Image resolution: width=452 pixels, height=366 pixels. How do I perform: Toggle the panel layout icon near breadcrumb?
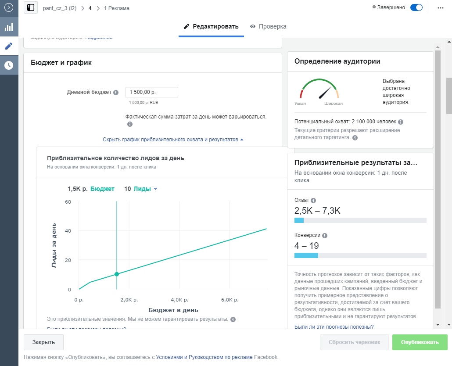(31, 8)
